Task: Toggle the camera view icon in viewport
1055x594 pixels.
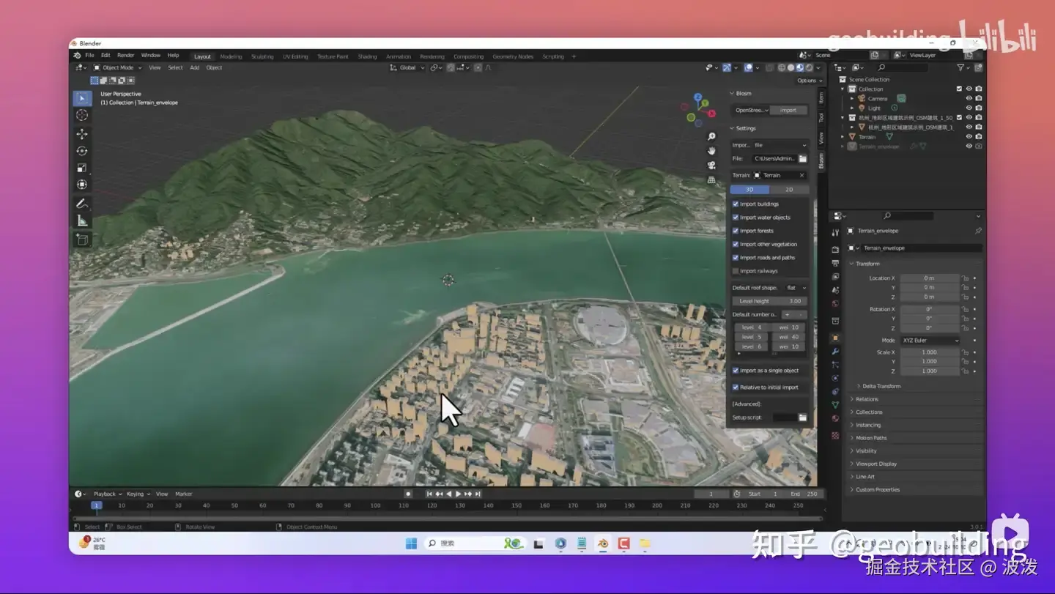Action: (x=711, y=166)
